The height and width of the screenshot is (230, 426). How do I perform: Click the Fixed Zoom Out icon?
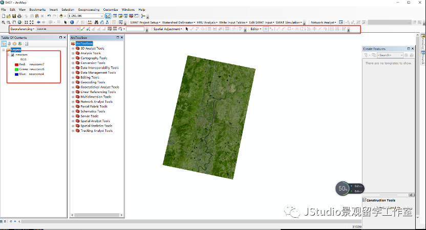click(x=32, y=22)
